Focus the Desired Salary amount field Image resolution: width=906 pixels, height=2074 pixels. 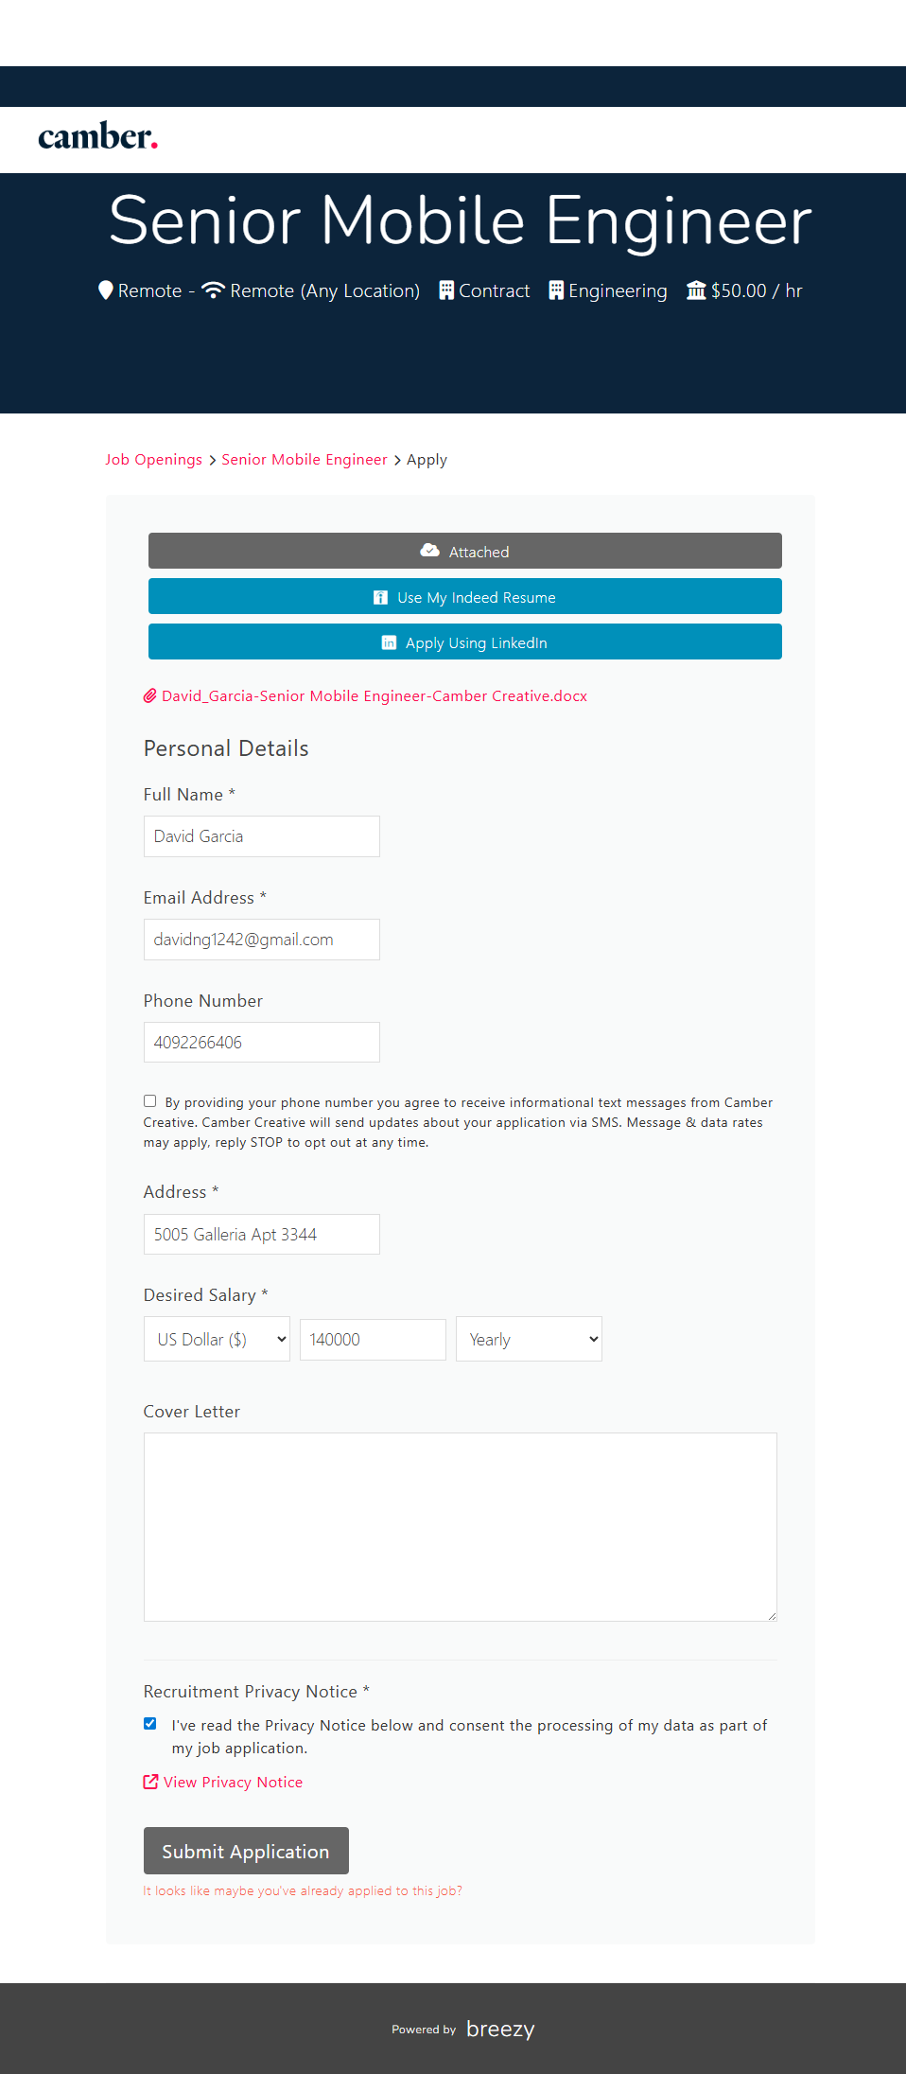point(373,1340)
